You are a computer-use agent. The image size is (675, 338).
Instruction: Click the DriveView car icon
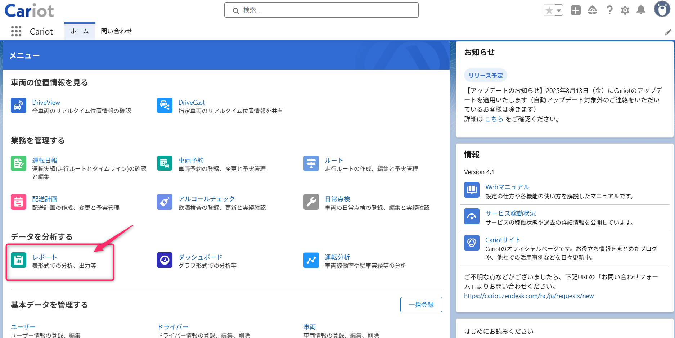click(x=18, y=105)
